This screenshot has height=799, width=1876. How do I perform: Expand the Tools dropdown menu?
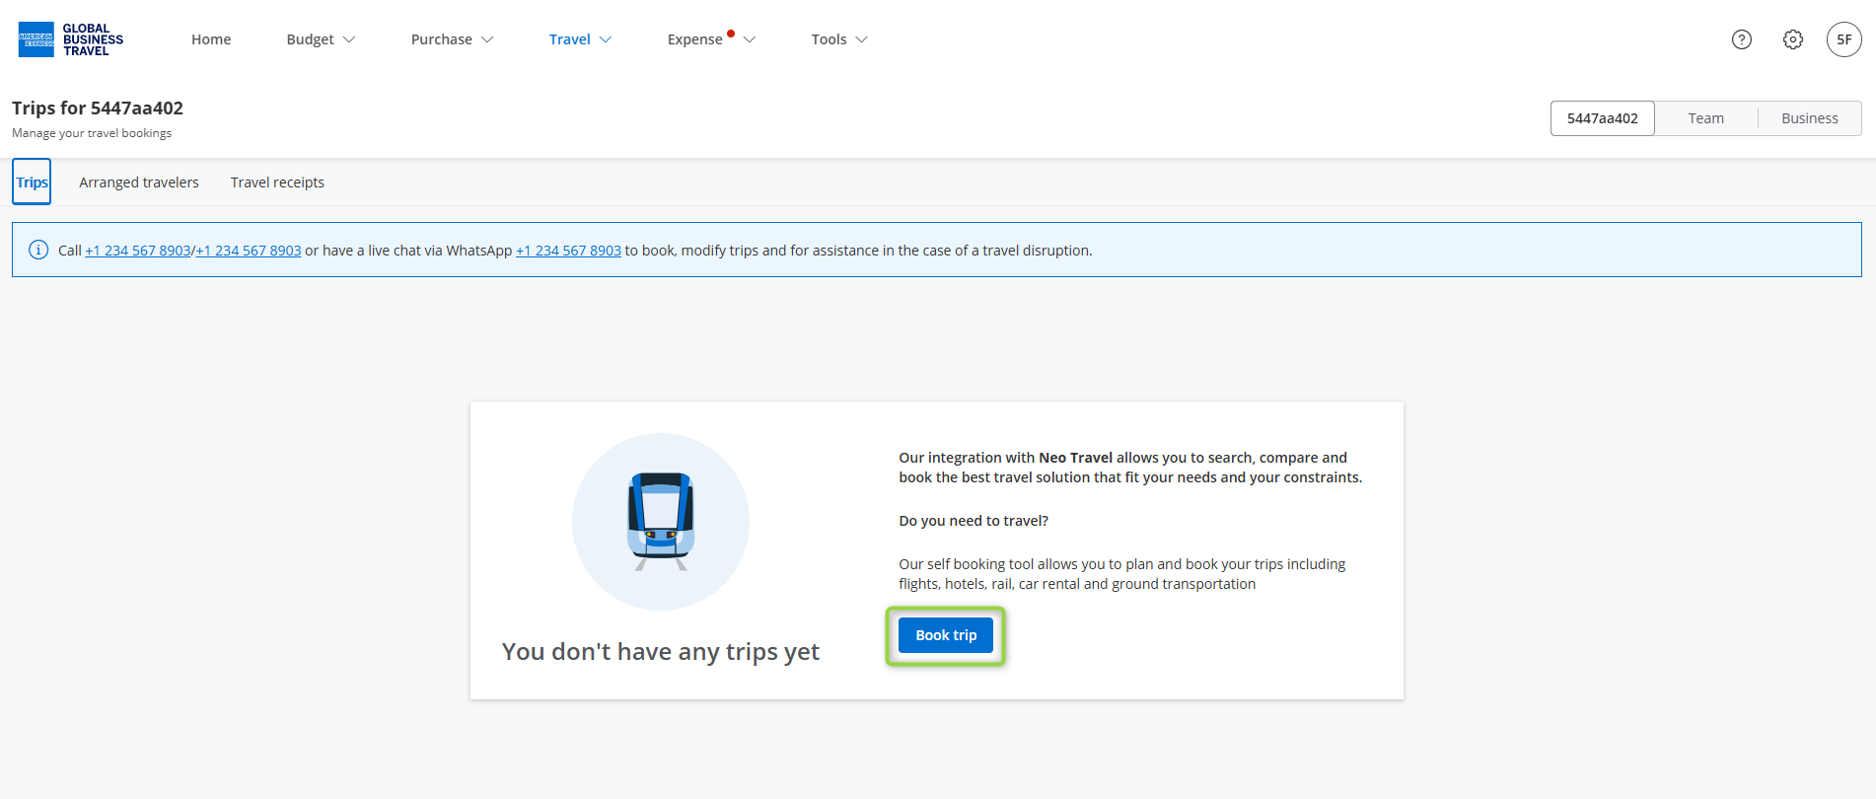coord(839,39)
